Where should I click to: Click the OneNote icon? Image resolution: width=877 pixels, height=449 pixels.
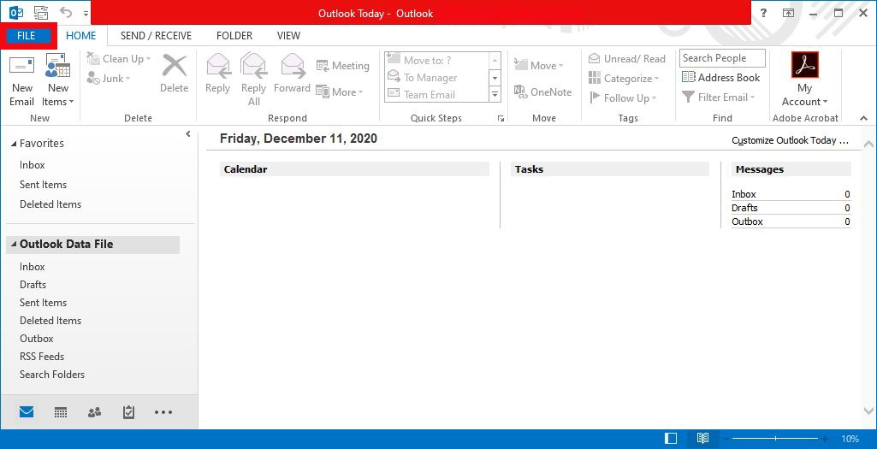point(521,92)
